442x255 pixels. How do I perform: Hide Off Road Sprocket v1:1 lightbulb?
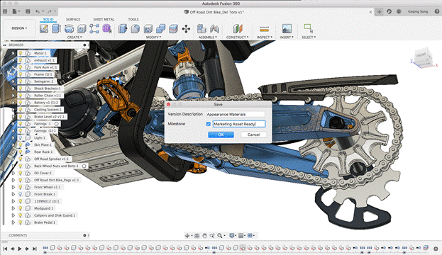(x=21, y=159)
